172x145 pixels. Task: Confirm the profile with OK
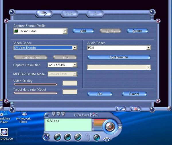[100, 94]
